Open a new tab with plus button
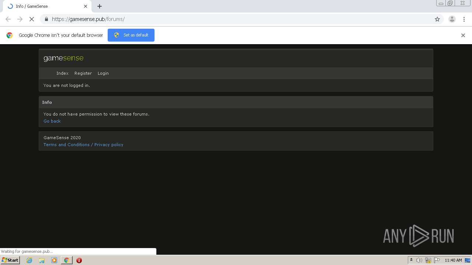 click(x=100, y=6)
